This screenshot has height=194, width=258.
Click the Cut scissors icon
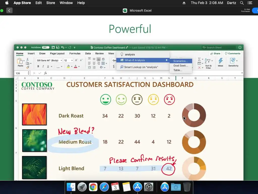[27, 59]
